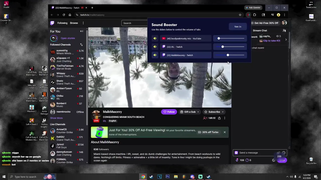Share the stream with the share icon
Screen dimensions: 321x180
click(x=219, y=118)
